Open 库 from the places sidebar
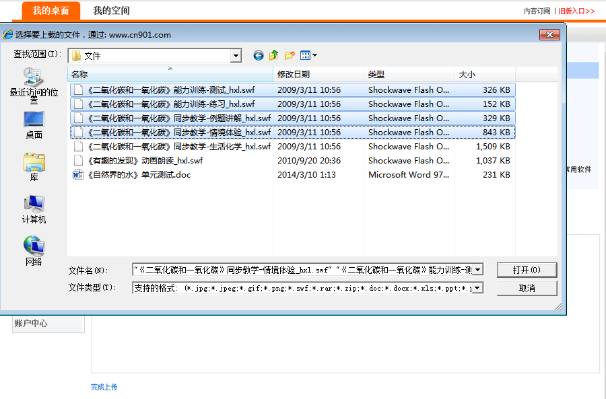The width and height of the screenshot is (606, 399). 34,168
